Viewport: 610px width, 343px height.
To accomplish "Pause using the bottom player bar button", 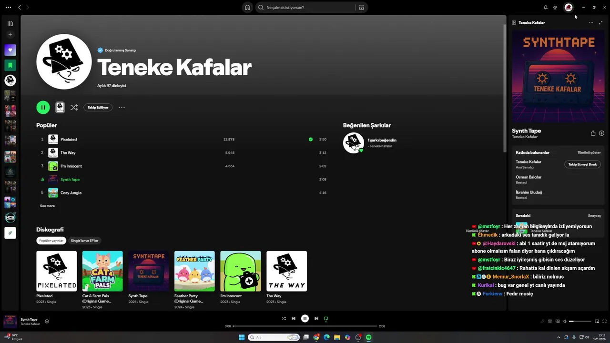I will click(x=305, y=319).
